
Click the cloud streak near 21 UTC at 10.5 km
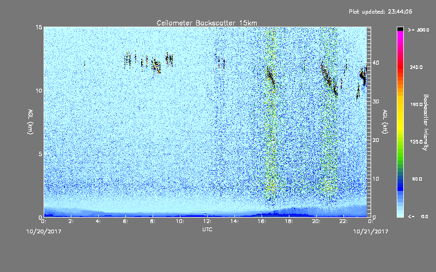point(329,79)
